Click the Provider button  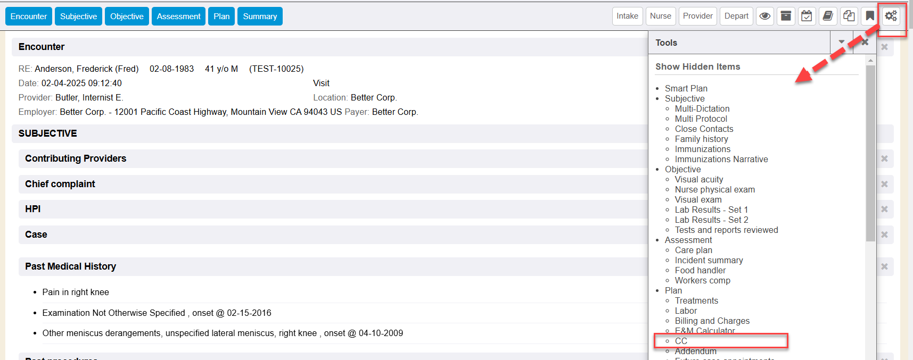[697, 16]
